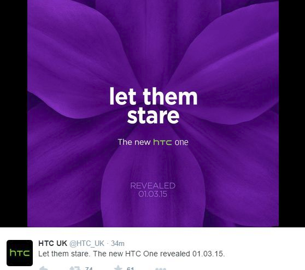Click the 'let them stare' headline in the image
Screen dimensions: 305x270
click(154, 105)
